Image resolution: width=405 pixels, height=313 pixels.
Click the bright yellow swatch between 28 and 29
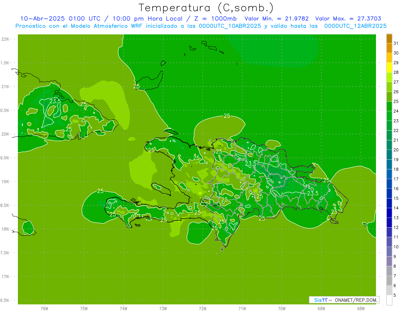tap(389, 68)
